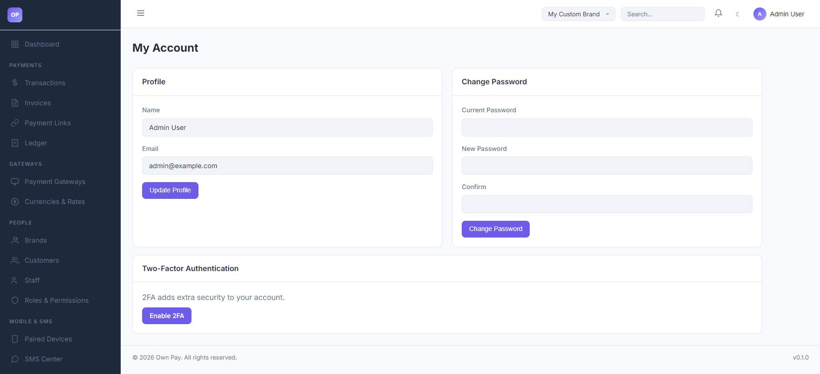Focus the New Password field
This screenshot has height=374, width=820.
tap(607, 166)
